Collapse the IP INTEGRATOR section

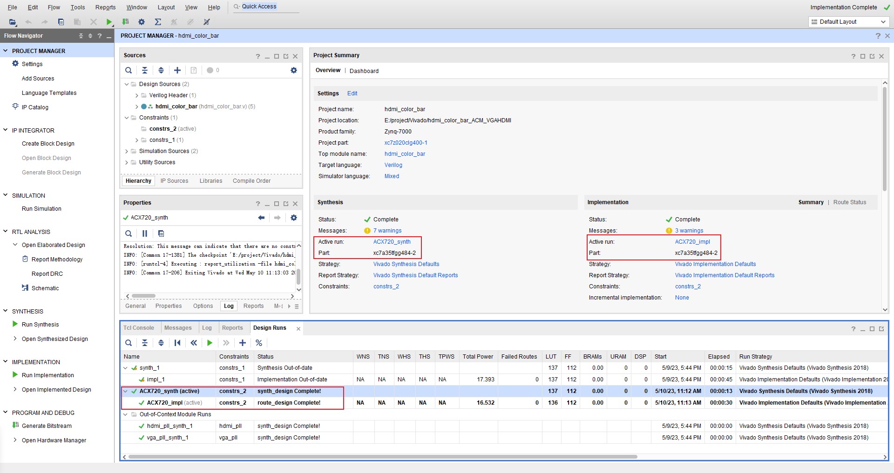pos(6,130)
